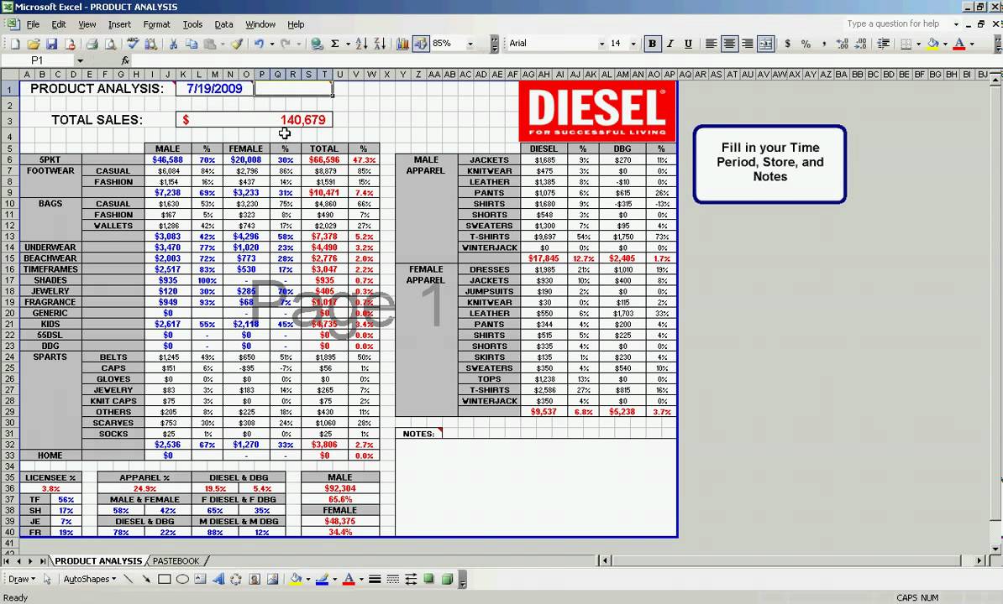
Task: Save the workbook with the floppy disk icon
Action: click(52, 44)
